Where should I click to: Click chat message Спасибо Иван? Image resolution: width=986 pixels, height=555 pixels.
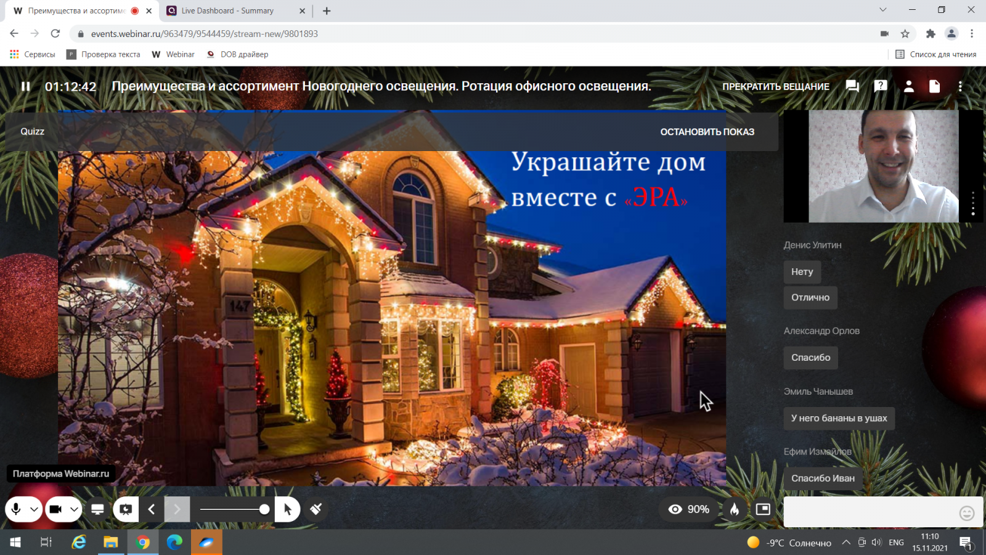823,479
